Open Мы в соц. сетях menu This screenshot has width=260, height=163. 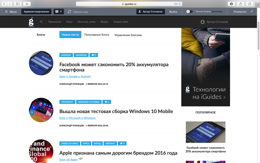(86, 22)
